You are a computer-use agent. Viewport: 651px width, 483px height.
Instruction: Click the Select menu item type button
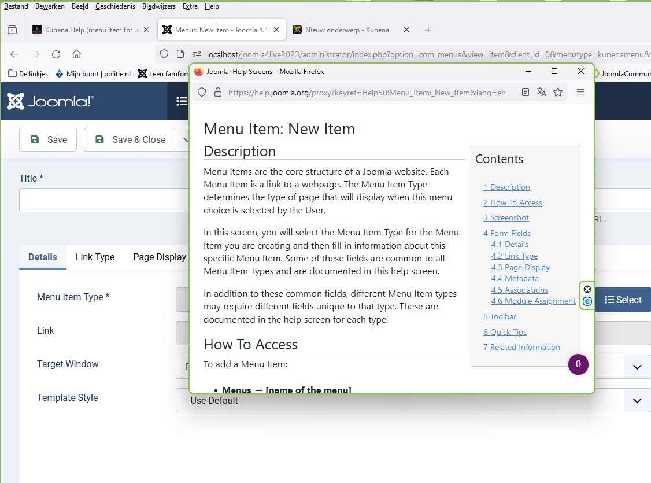pyautogui.click(x=623, y=300)
